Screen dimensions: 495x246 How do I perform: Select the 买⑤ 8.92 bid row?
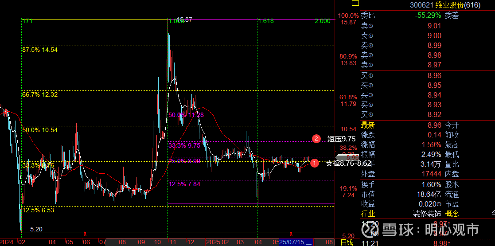coord(428,115)
